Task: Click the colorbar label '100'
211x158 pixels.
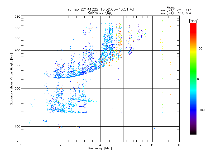Action: coord(200,48)
